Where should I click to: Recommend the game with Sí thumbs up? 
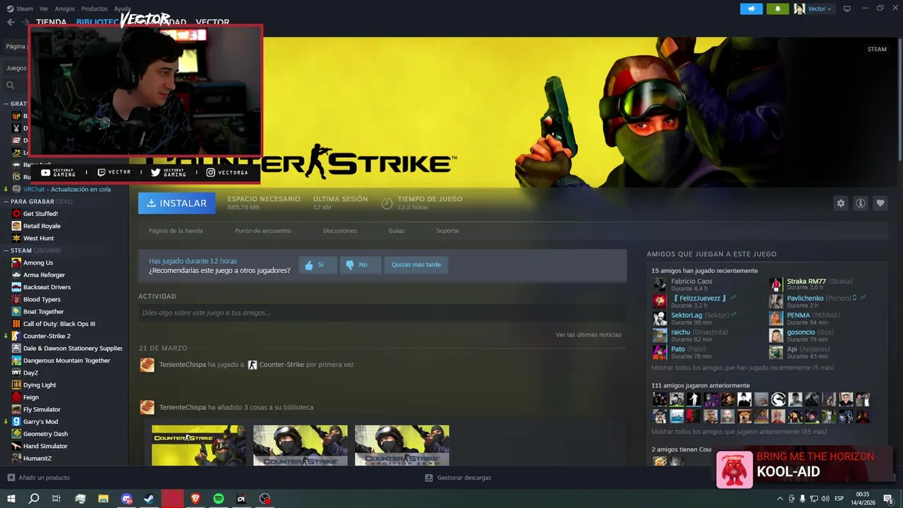(317, 265)
